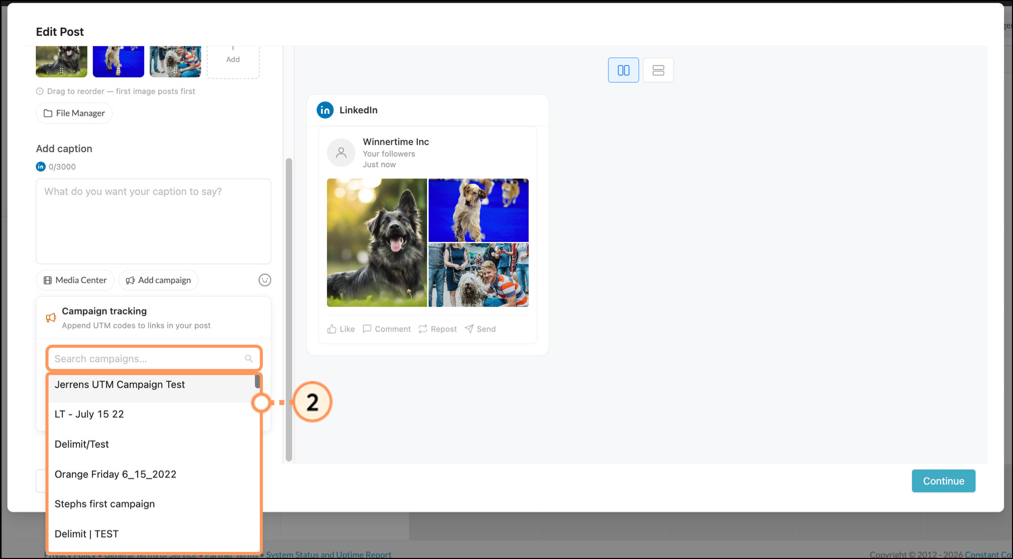Click the LinkedIn character counter icon
Image resolution: width=1013 pixels, height=559 pixels.
point(41,166)
